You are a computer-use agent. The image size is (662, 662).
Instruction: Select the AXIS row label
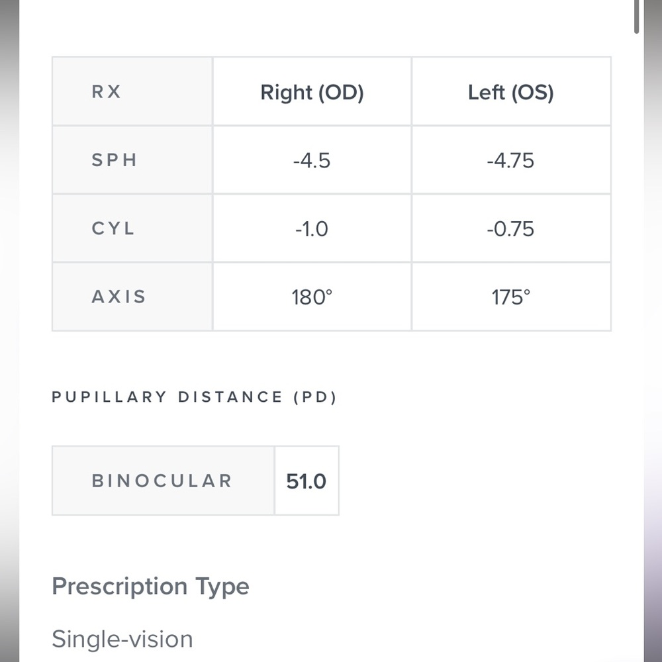(132, 297)
